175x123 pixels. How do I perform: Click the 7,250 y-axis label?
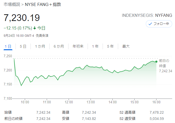point(8,56)
